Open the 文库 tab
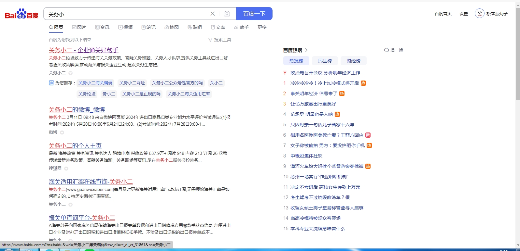This screenshot has width=520, height=251. [x=218, y=27]
